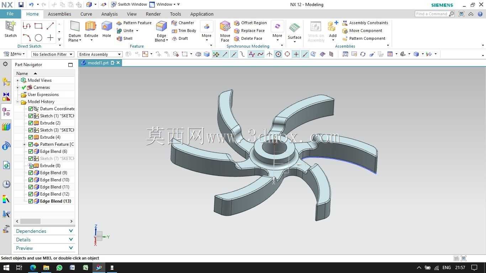Close the model1.prt tab
This screenshot has width=486, height=273.
(118, 63)
